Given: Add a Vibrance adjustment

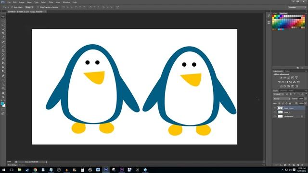Looking at the screenshot, I should pyautogui.click(x=296, y=78).
